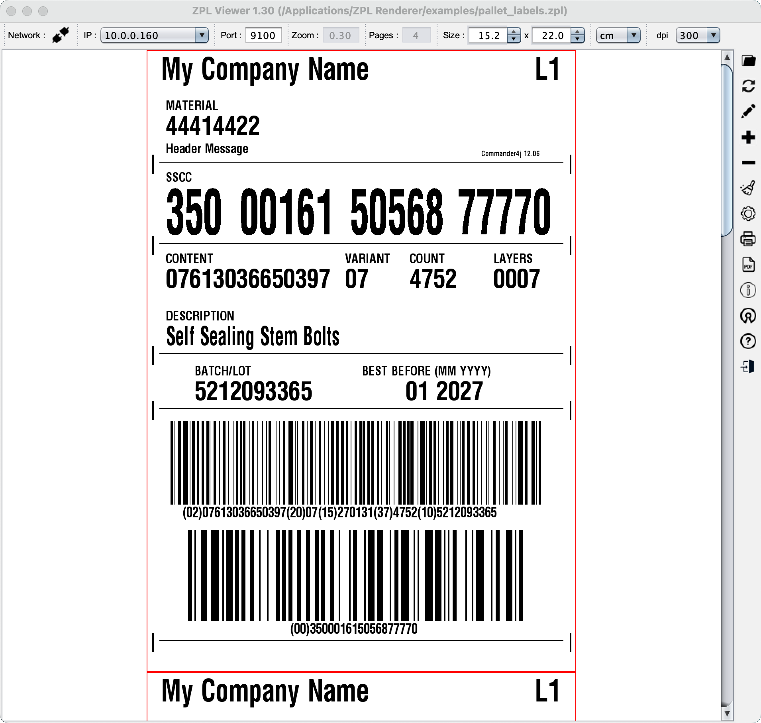Show the info/about icon dialog

coord(748,290)
